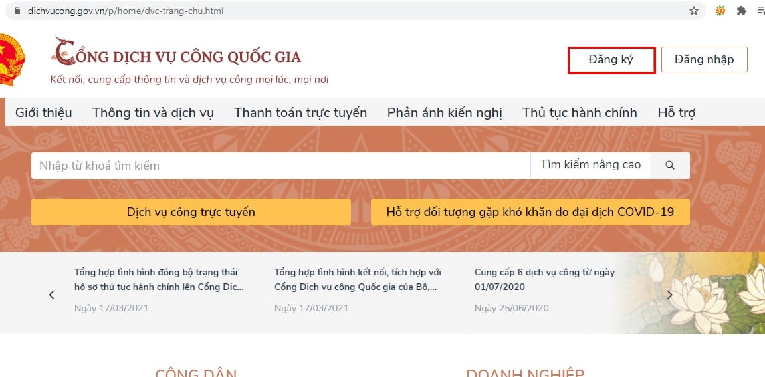Image resolution: width=765 pixels, height=377 pixels.
Task: Click the Cổng Dịch Vụ Công Quốc Gia logo
Action: click(x=177, y=53)
